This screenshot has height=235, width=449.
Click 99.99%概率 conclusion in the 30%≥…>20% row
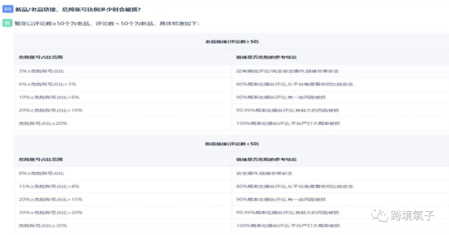tap(288, 213)
